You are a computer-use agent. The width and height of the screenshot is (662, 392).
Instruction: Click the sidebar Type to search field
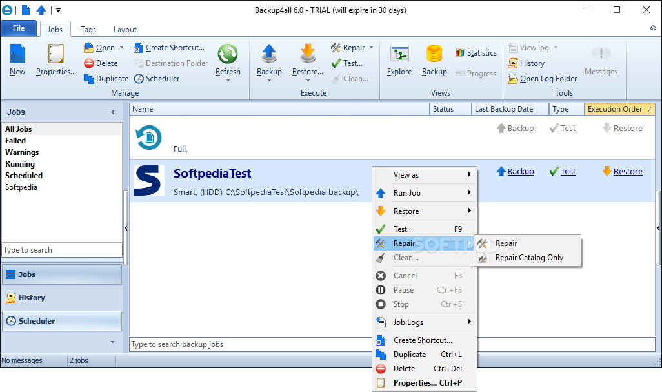coord(62,250)
